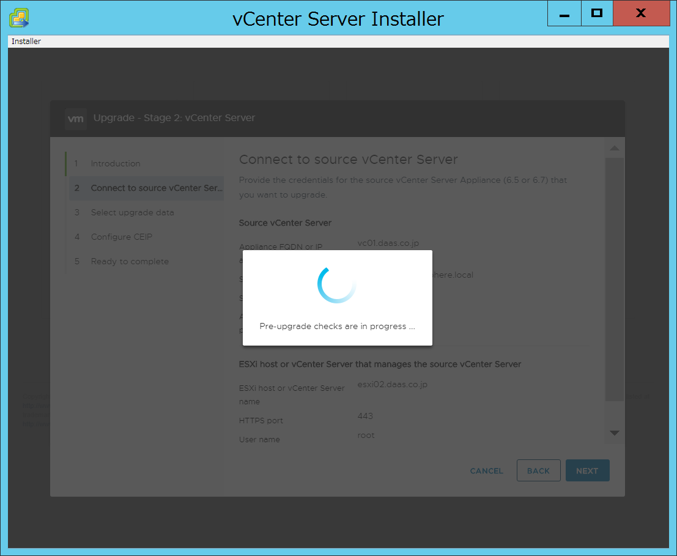
Task: Minimize the vCenter Server Installer window
Action: click(x=564, y=13)
